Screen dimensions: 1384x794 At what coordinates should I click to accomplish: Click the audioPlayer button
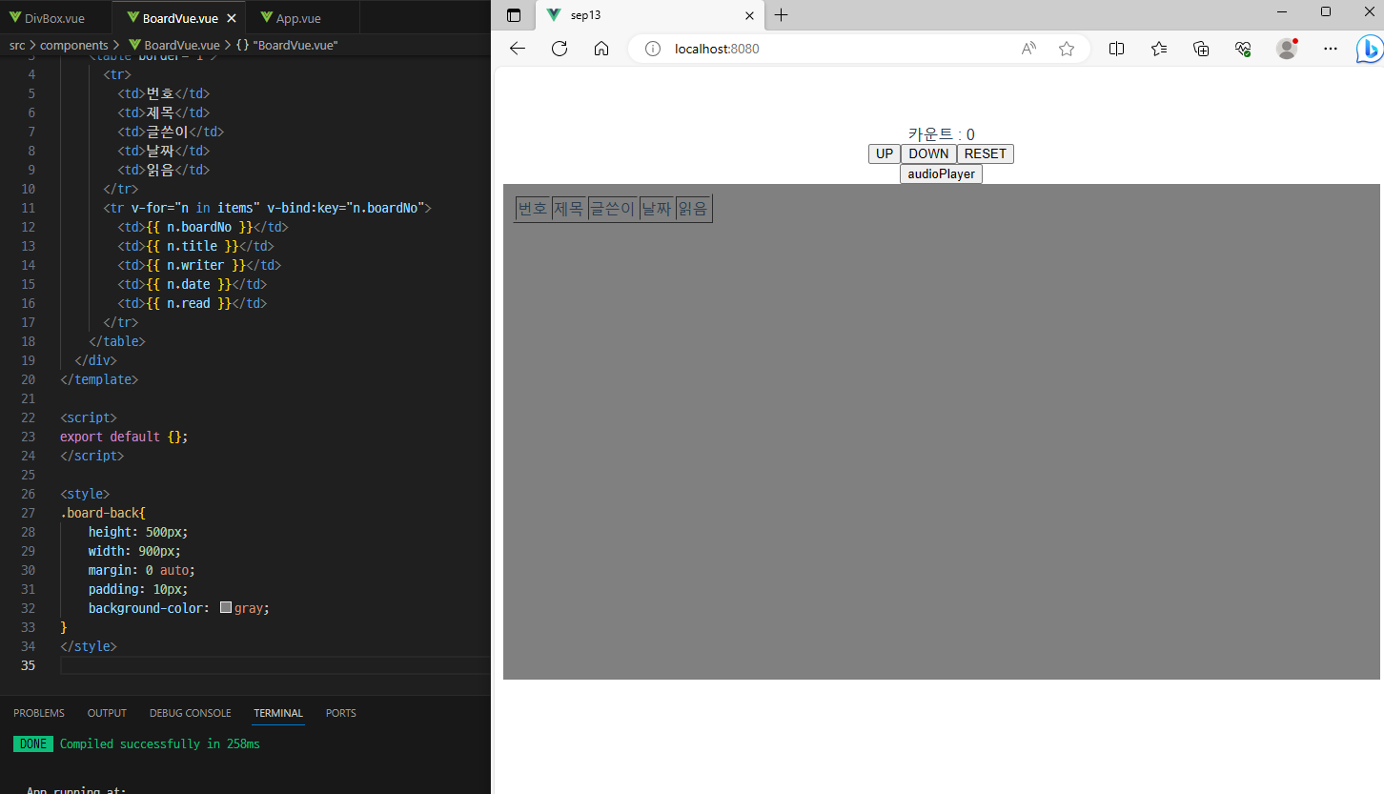(941, 173)
